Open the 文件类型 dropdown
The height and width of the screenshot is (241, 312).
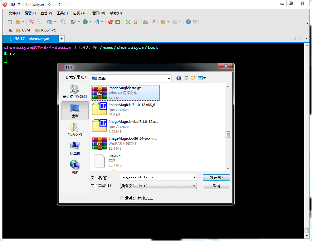pos(158,186)
